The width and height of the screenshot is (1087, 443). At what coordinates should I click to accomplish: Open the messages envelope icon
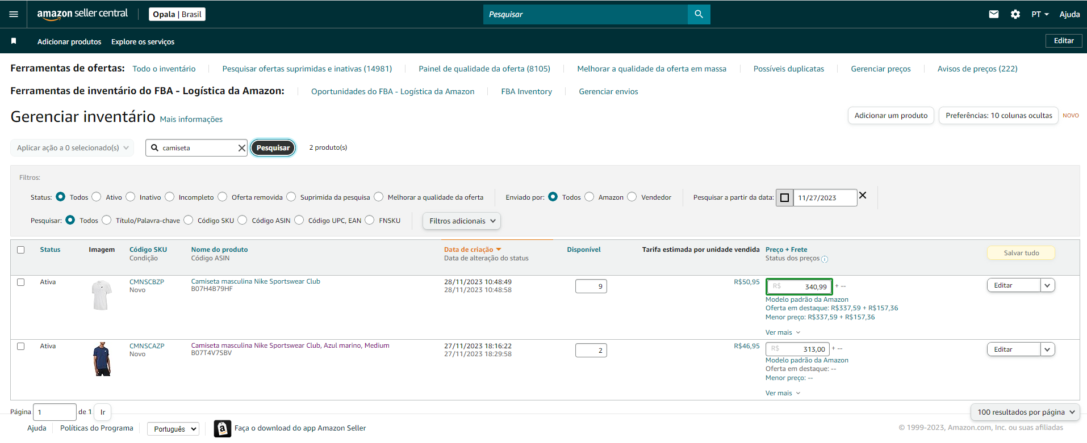coord(993,14)
